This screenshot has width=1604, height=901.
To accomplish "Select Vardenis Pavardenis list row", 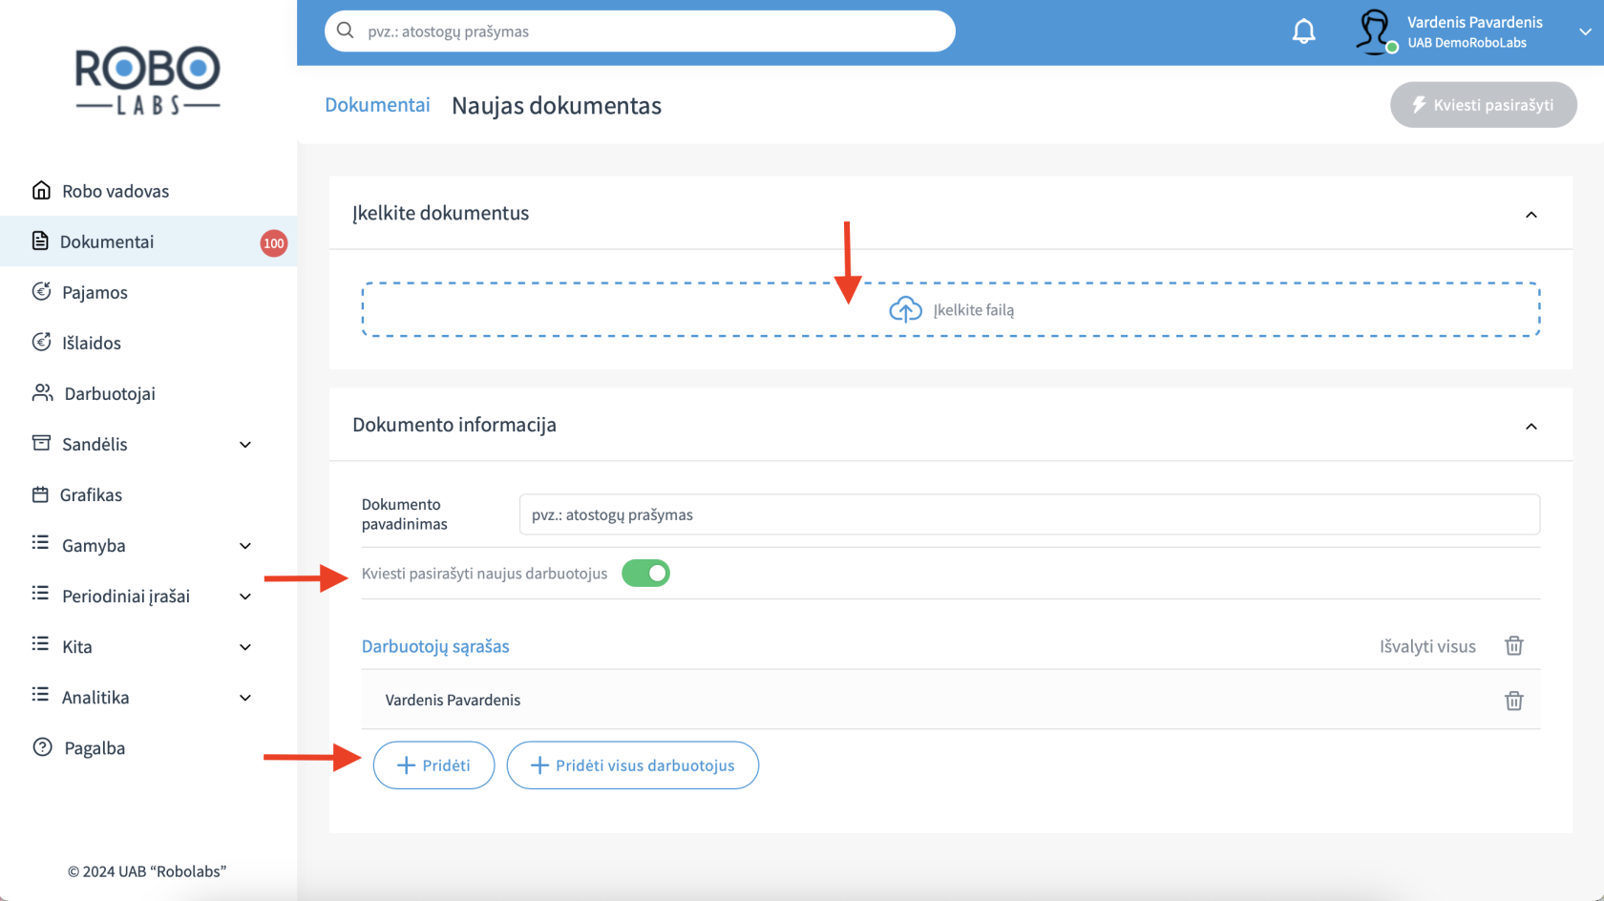I will point(951,700).
